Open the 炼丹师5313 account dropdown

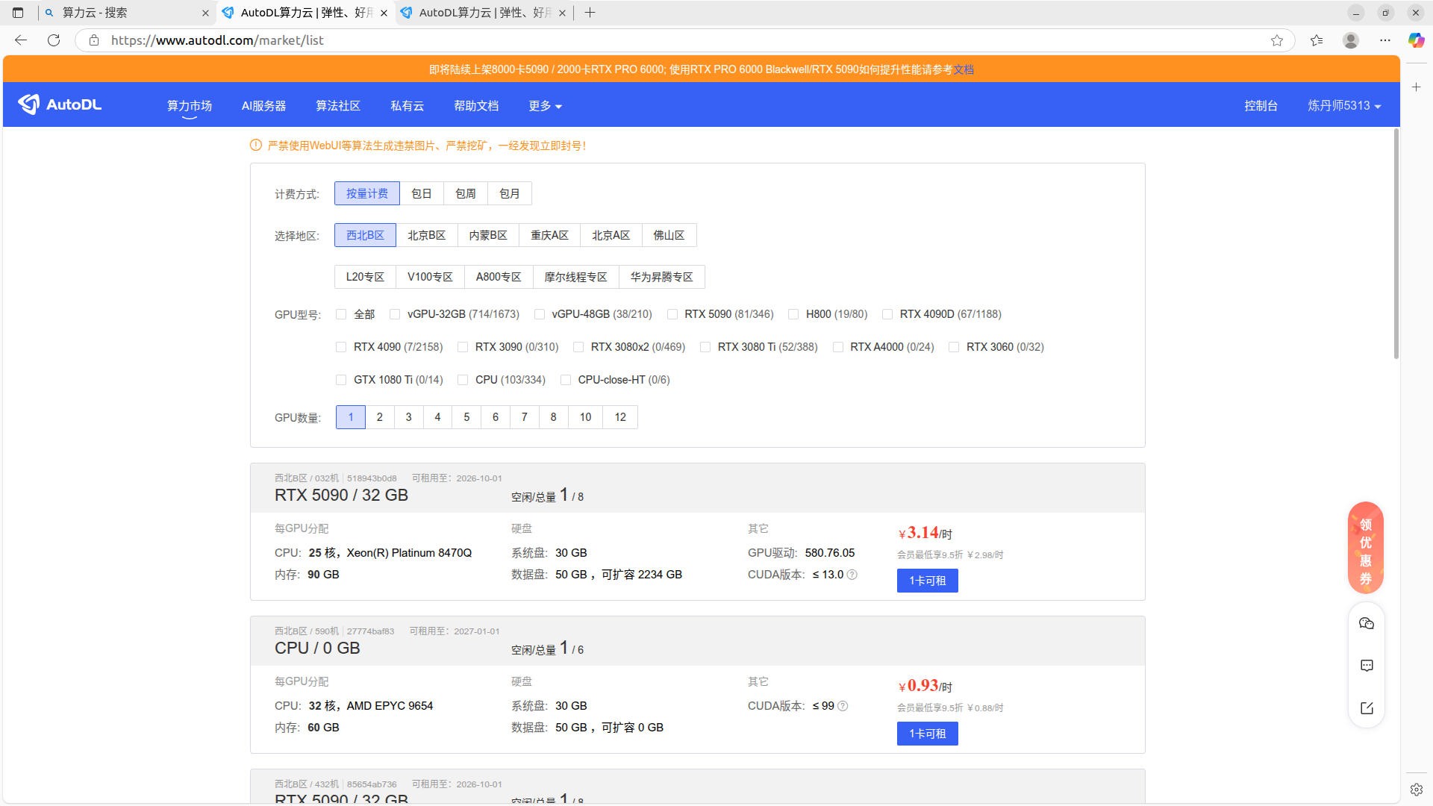coord(1343,106)
